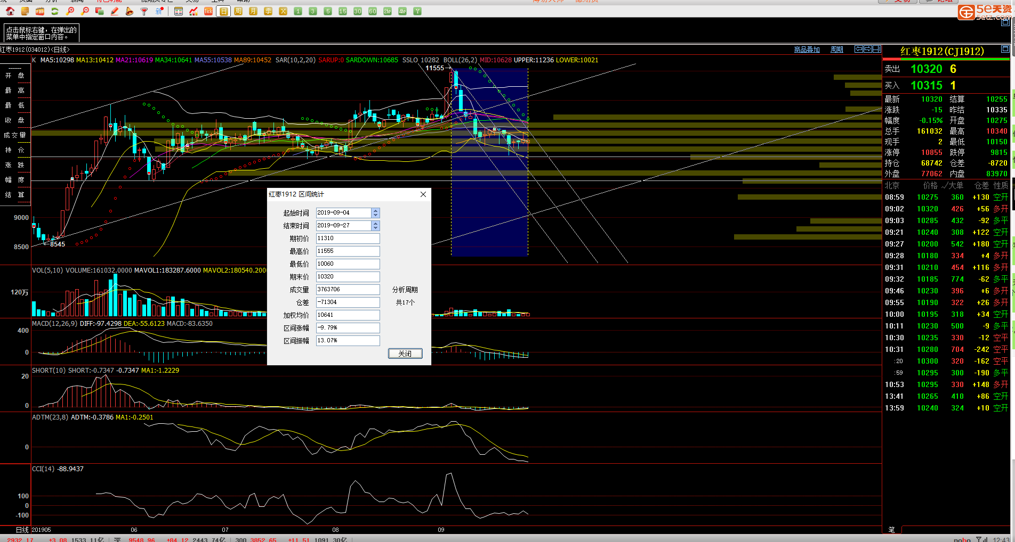Viewport: 1015px width, 542px height.
Task: Zoom out with the minus magnifier
Action: click(x=85, y=11)
